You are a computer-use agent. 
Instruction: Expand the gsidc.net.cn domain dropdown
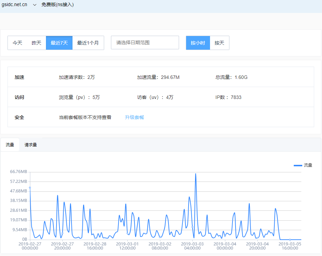(x=14, y=5)
